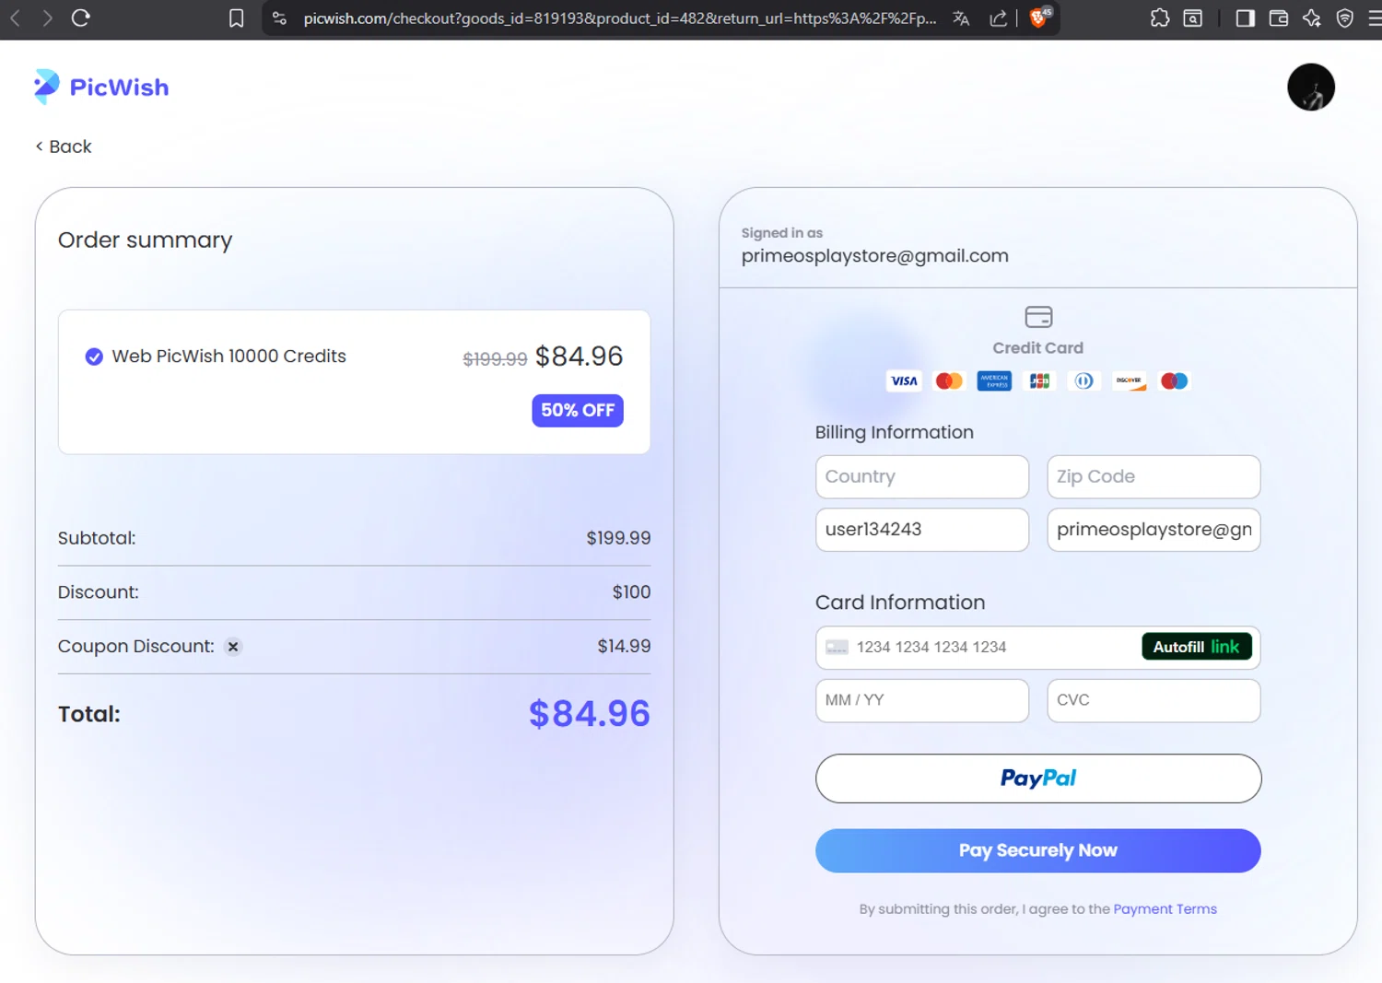Click the Maestro card logo
The height and width of the screenshot is (983, 1382).
[x=1175, y=380]
